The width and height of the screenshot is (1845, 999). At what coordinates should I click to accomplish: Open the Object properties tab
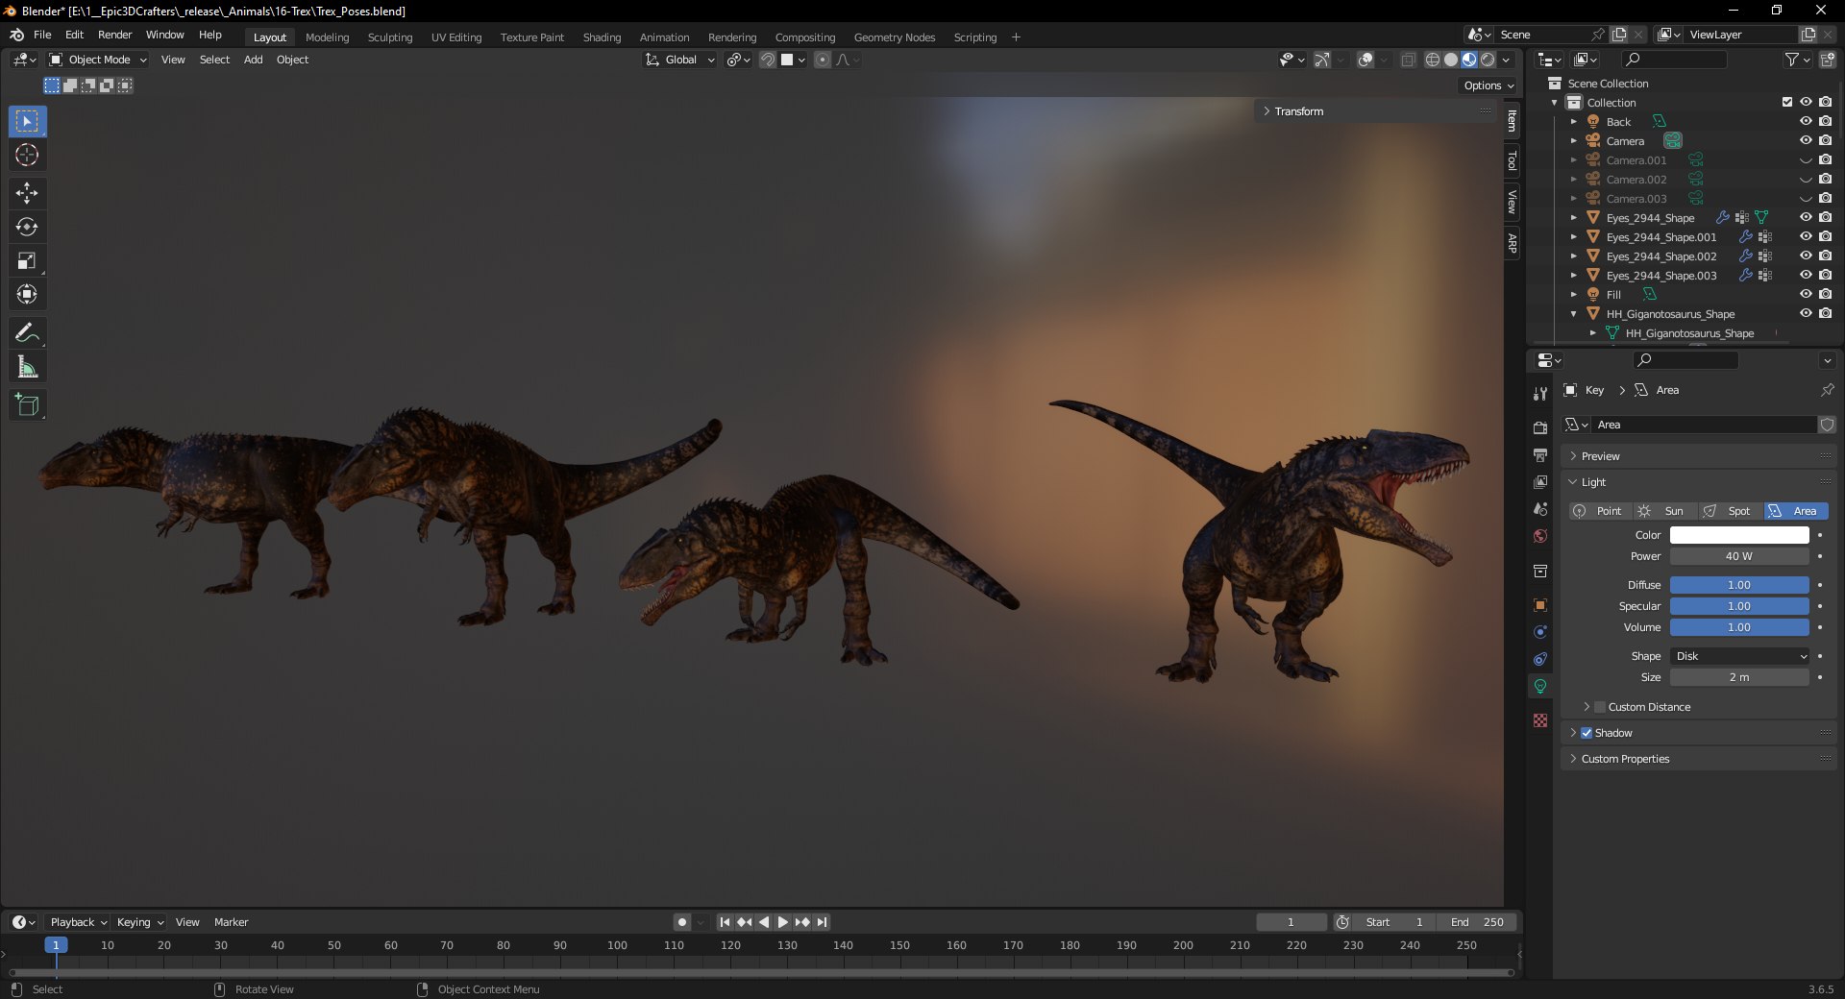click(x=1540, y=605)
